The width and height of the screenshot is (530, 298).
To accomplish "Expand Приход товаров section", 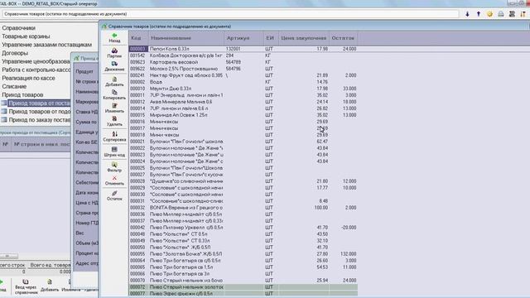I will click(22, 95).
